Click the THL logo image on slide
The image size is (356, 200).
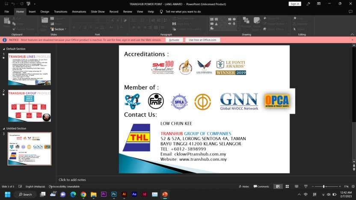tap(136, 138)
